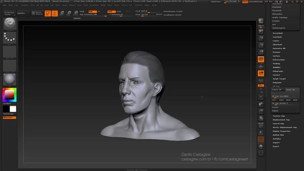Open the Zscript menu
This screenshot has width=304, height=171.
tap(154, 5)
